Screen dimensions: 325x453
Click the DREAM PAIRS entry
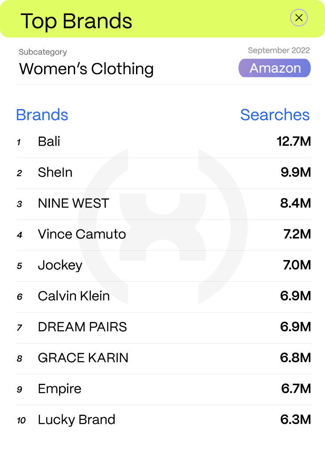pyautogui.click(x=82, y=327)
